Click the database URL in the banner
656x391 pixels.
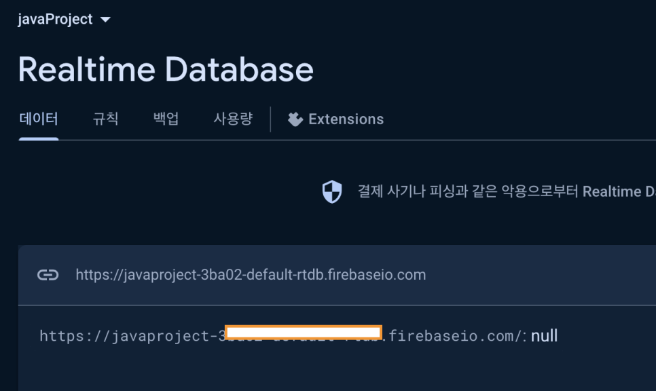251,274
